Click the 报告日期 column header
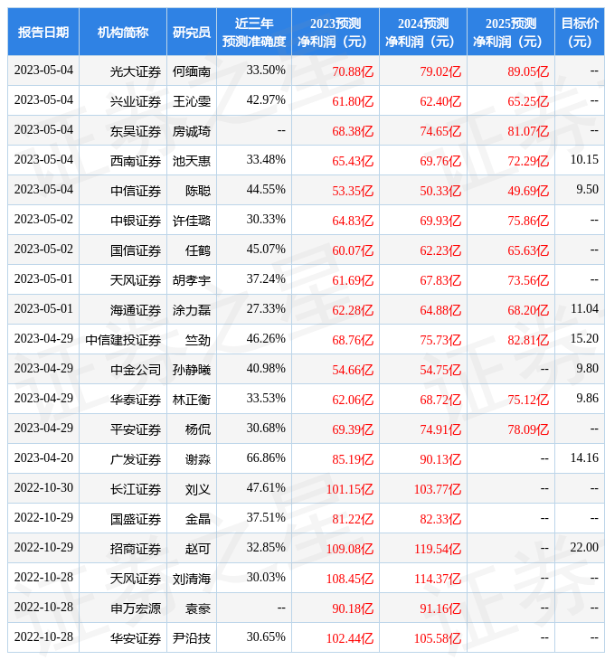 pos(43,32)
